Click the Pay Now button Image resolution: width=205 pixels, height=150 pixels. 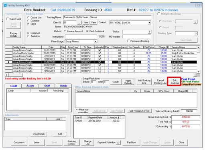[131, 142]
